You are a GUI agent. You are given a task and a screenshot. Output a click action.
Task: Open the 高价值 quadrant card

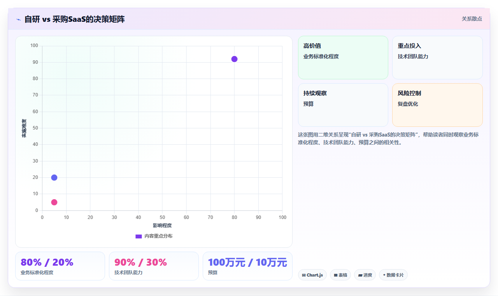(343, 58)
